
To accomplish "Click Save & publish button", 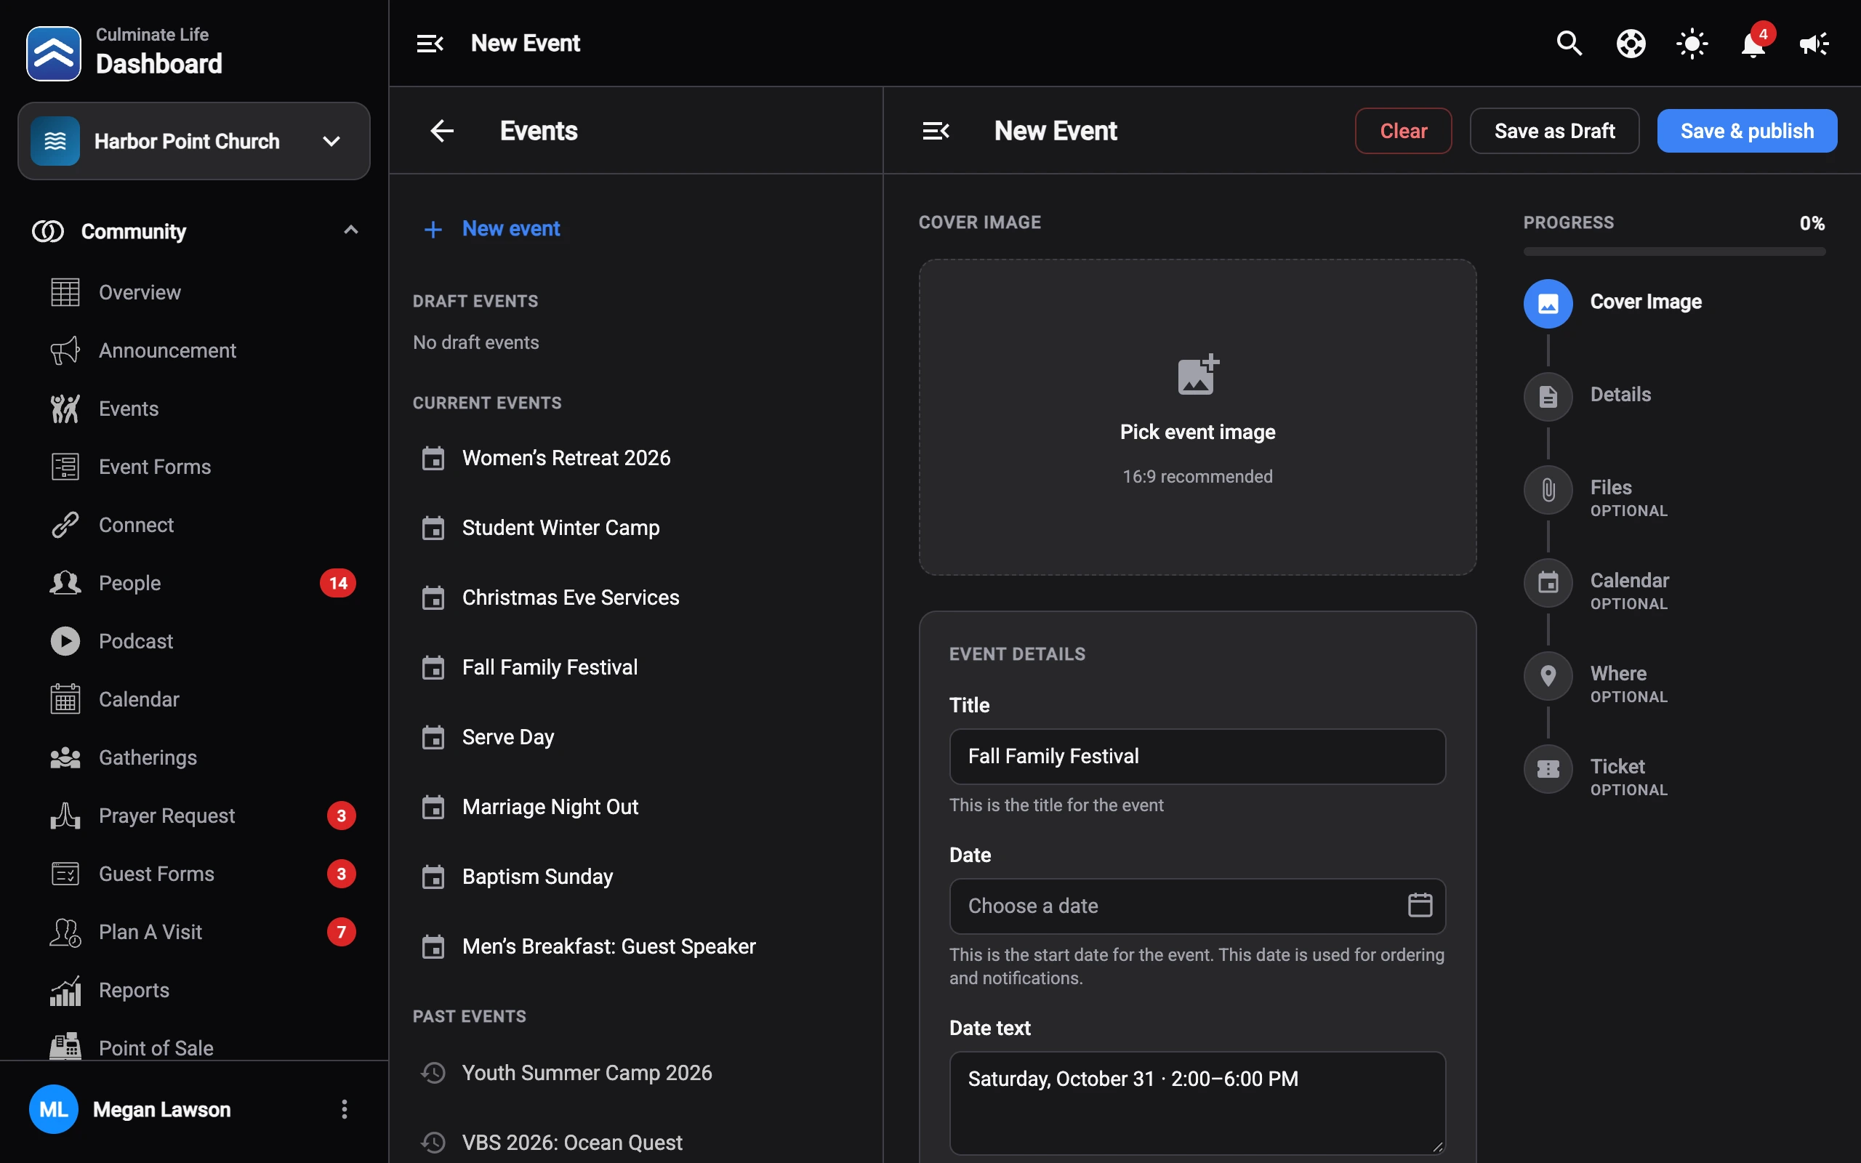I will (1746, 131).
